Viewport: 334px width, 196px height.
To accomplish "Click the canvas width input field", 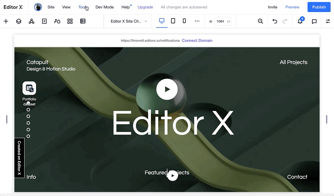I will pos(222,21).
